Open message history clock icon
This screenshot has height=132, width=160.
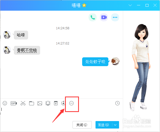click(x=117, y=103)
